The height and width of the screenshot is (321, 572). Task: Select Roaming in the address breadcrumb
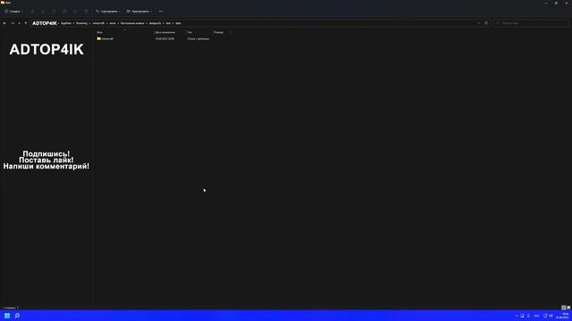[x=81, y=23]
